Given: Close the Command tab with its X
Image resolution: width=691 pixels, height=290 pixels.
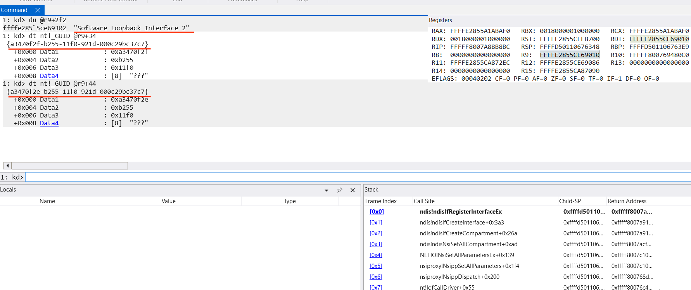Looking at the screenshot, I should pos(38,10).
